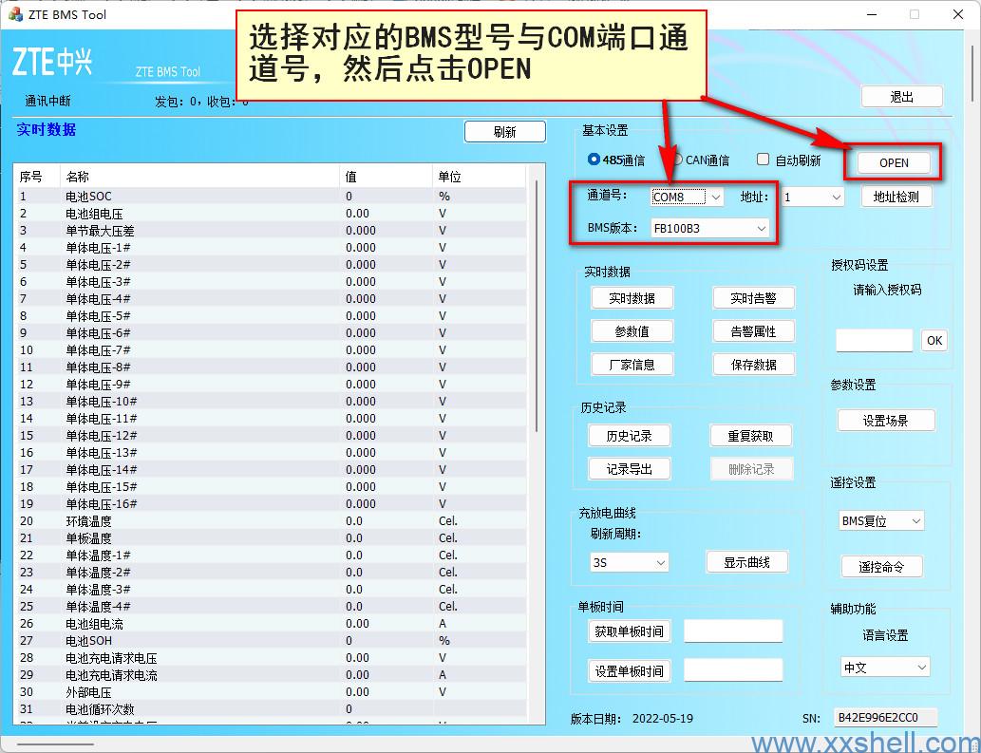Open the 地址 dropdown

813,197
